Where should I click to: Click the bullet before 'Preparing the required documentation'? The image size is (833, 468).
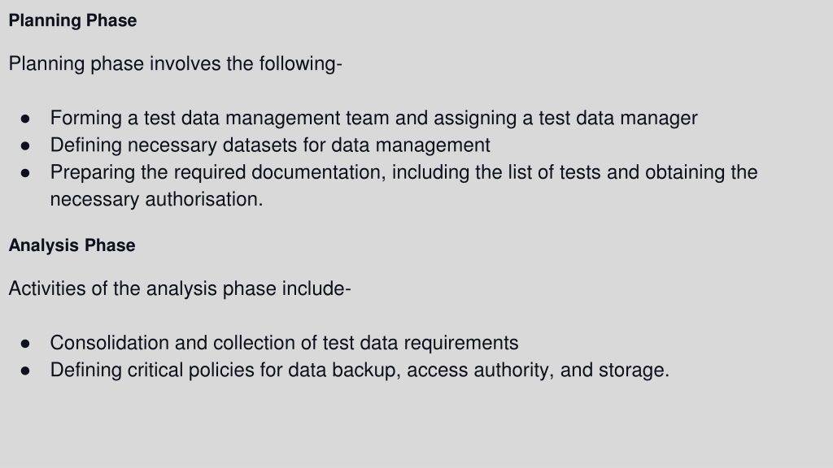[x=25, y=173]
